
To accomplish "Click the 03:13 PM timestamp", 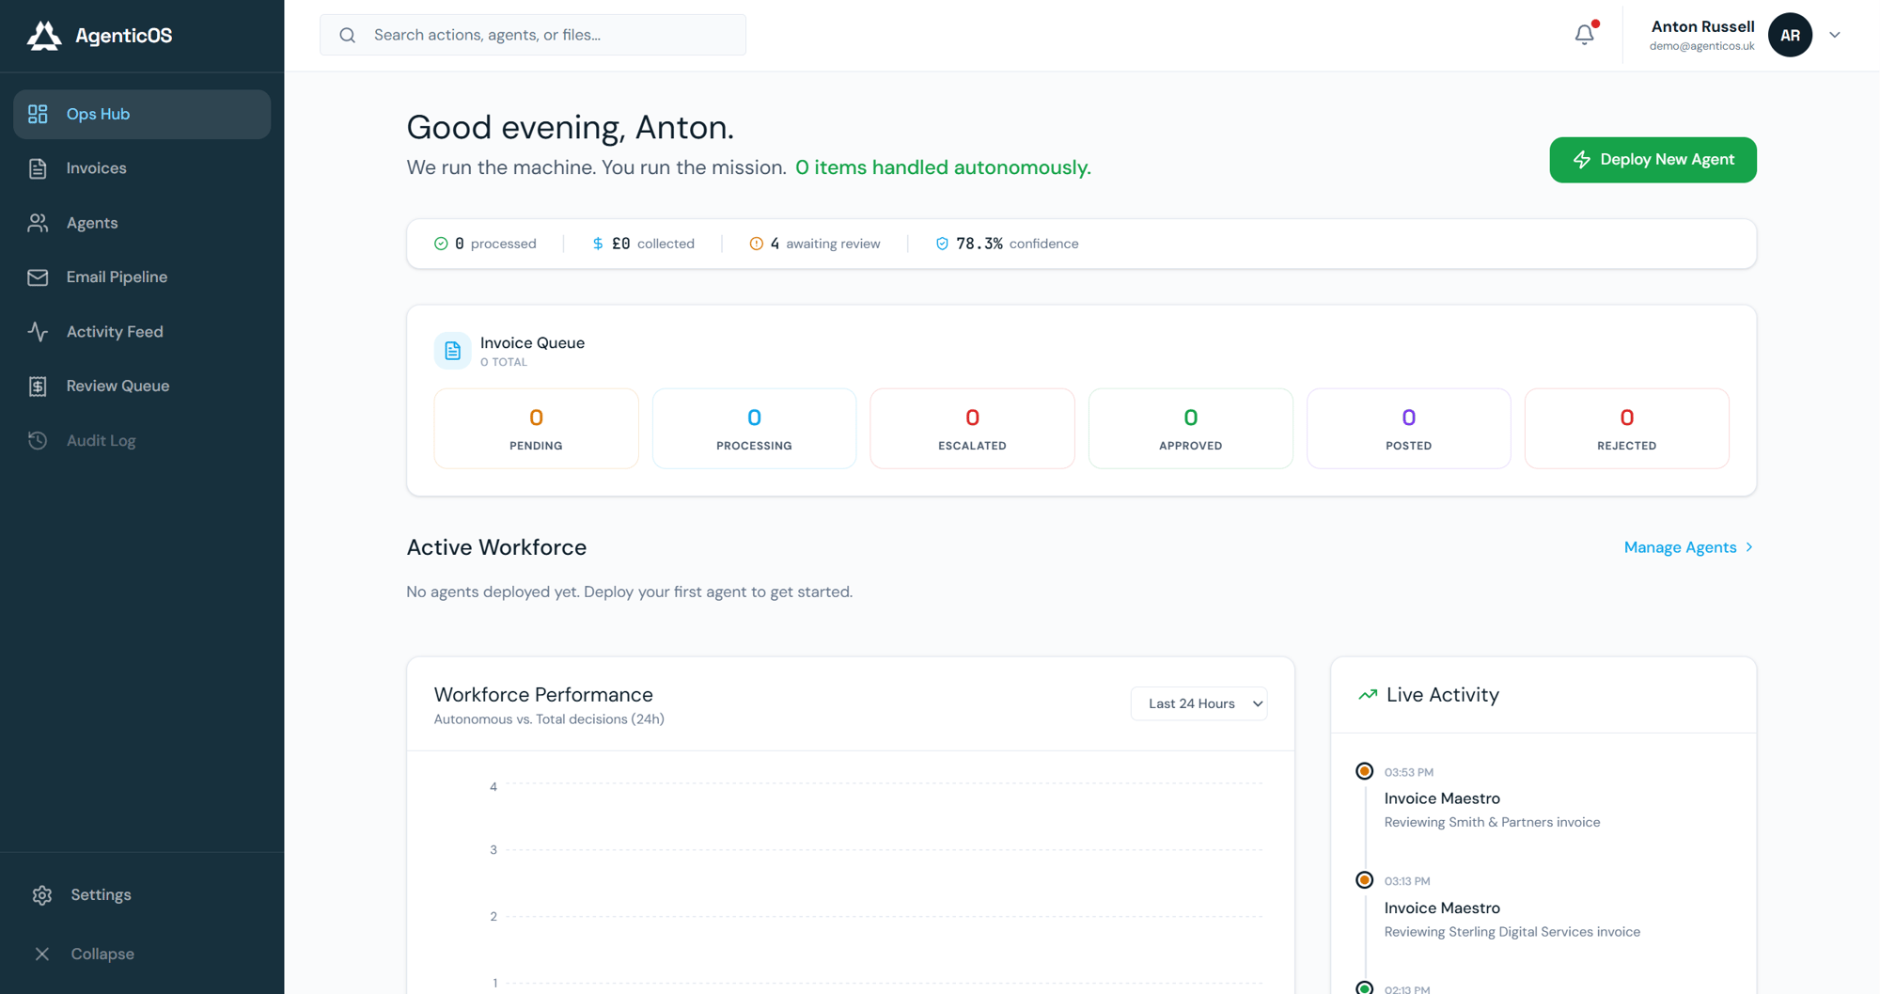I will point(1407,881).
